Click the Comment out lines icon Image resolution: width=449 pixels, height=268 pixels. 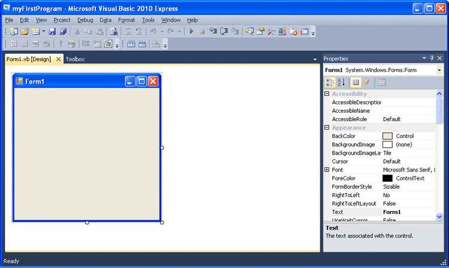point(128,32)
